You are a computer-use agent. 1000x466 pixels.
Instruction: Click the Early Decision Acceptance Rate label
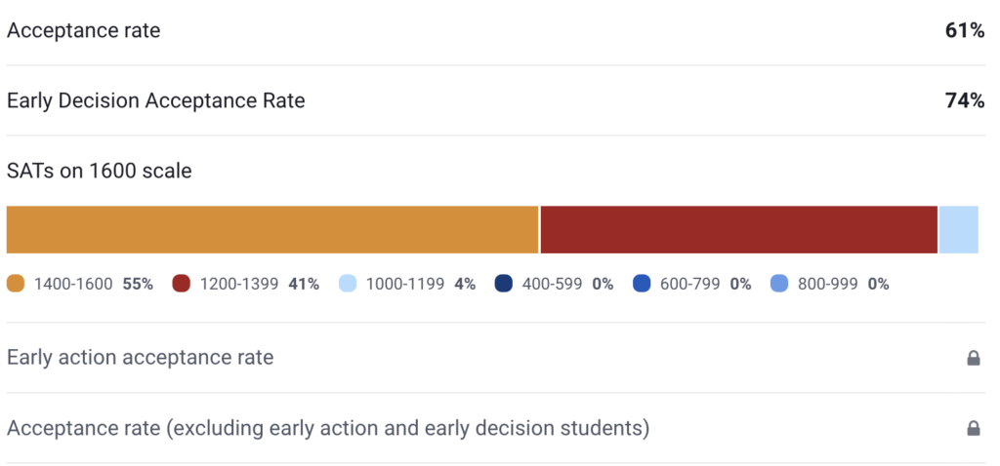[156, 100]
